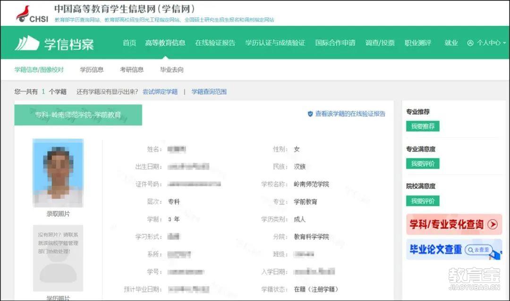Open 就业 menu item

[451, 43]
